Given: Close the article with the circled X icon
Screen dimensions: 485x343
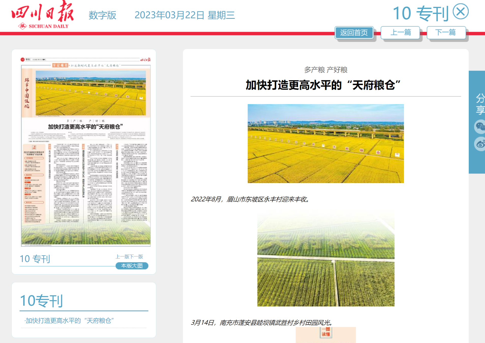Looking at the screenshot, I should (461, 12).
